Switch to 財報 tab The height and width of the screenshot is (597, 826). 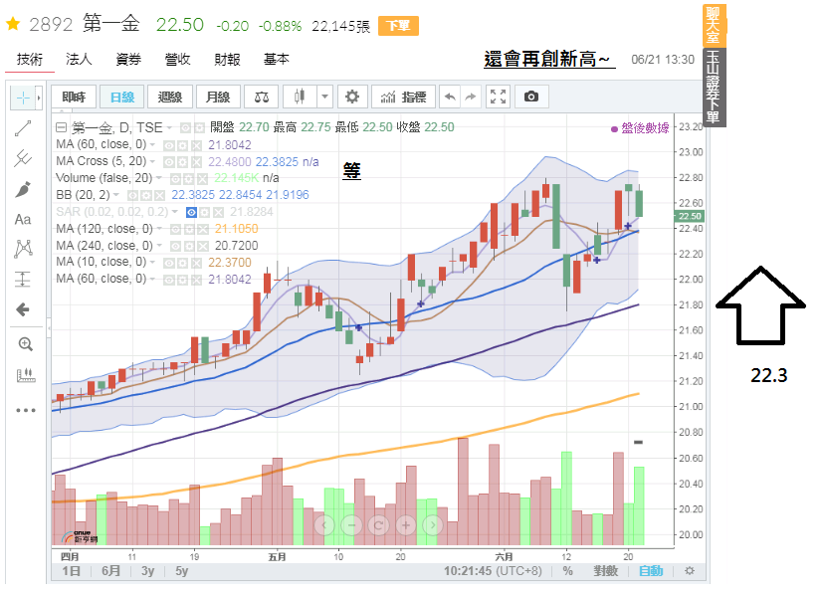(227, 59)
